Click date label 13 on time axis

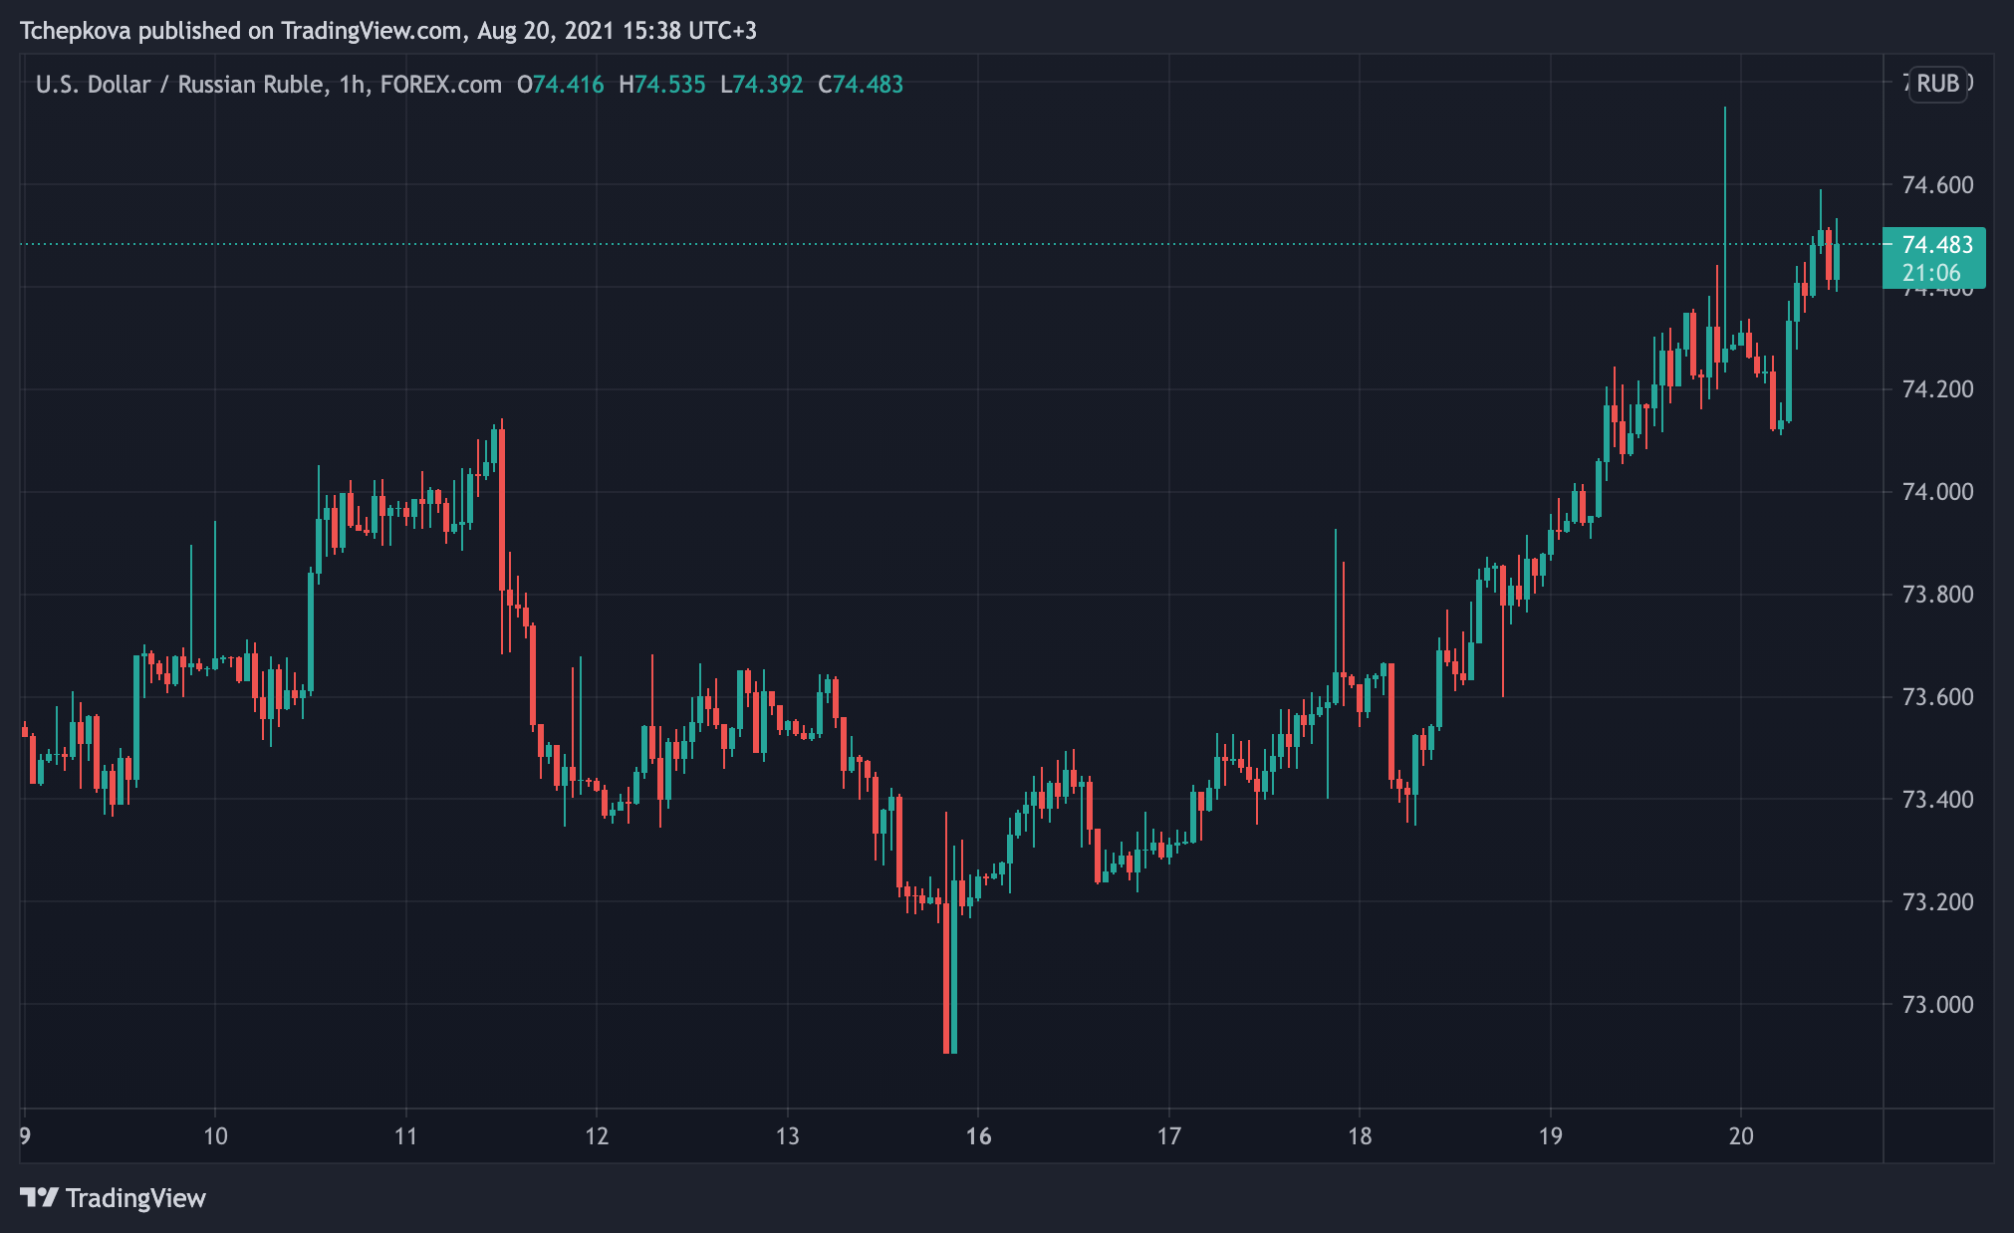pyautogui.click(x=787, y=1136)
